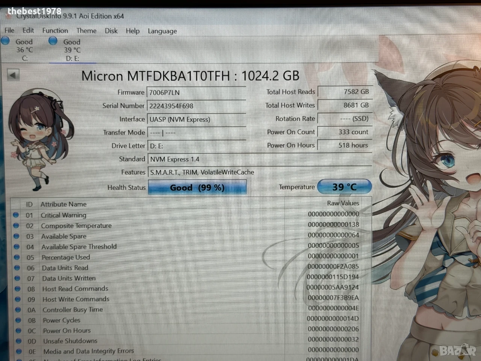481x361 pixels.
Task: Click the status dot for Critical Warning
Action: [x=16, y=215]
